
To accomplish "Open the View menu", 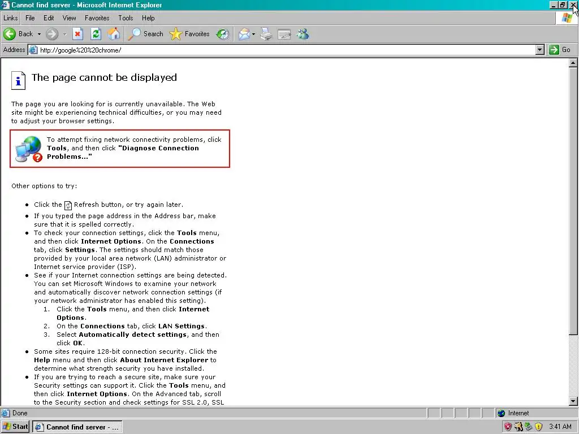I will (69, 18).
